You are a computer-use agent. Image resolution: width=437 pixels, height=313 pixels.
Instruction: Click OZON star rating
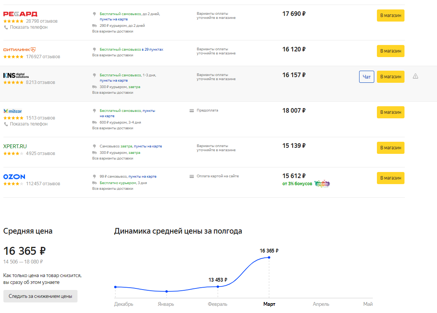tap(13, 184)
